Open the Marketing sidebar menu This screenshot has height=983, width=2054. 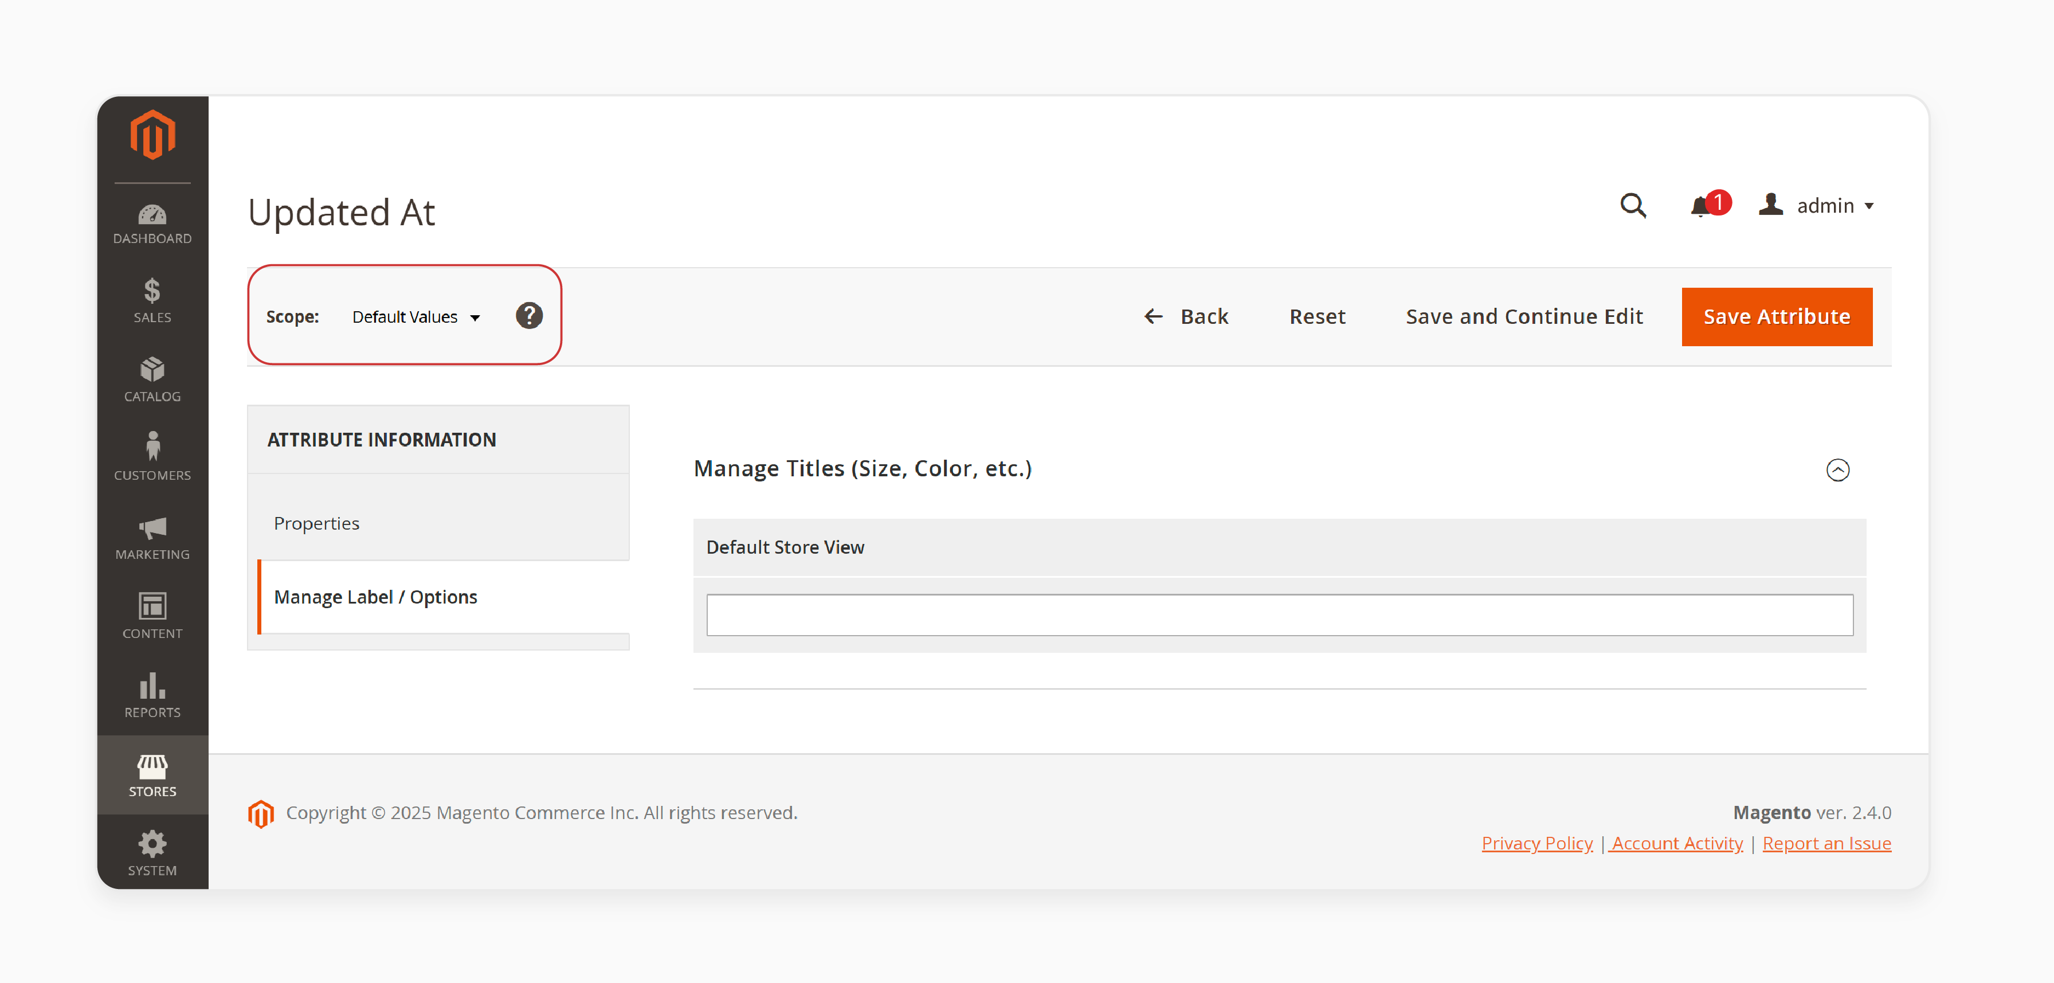pyautogui.click(x=152, y=537)
